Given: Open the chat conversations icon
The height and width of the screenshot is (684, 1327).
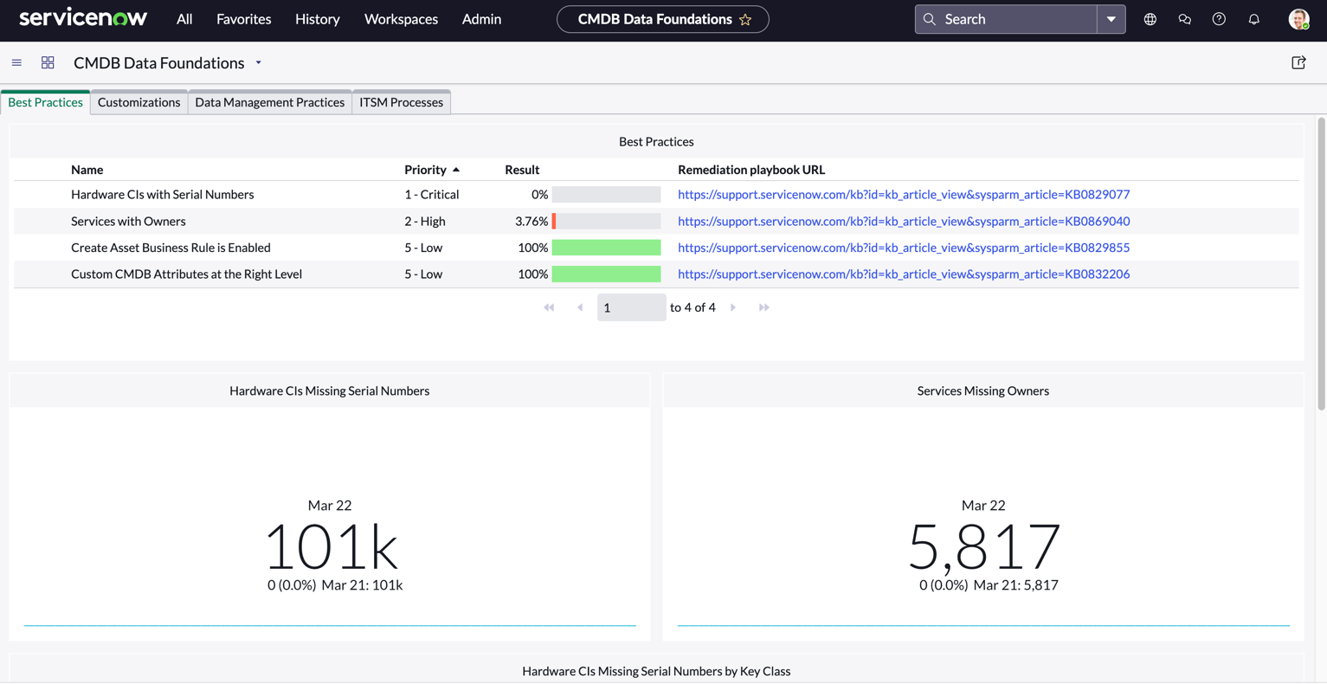Looking at the screenshot, I should (1184, 19).
